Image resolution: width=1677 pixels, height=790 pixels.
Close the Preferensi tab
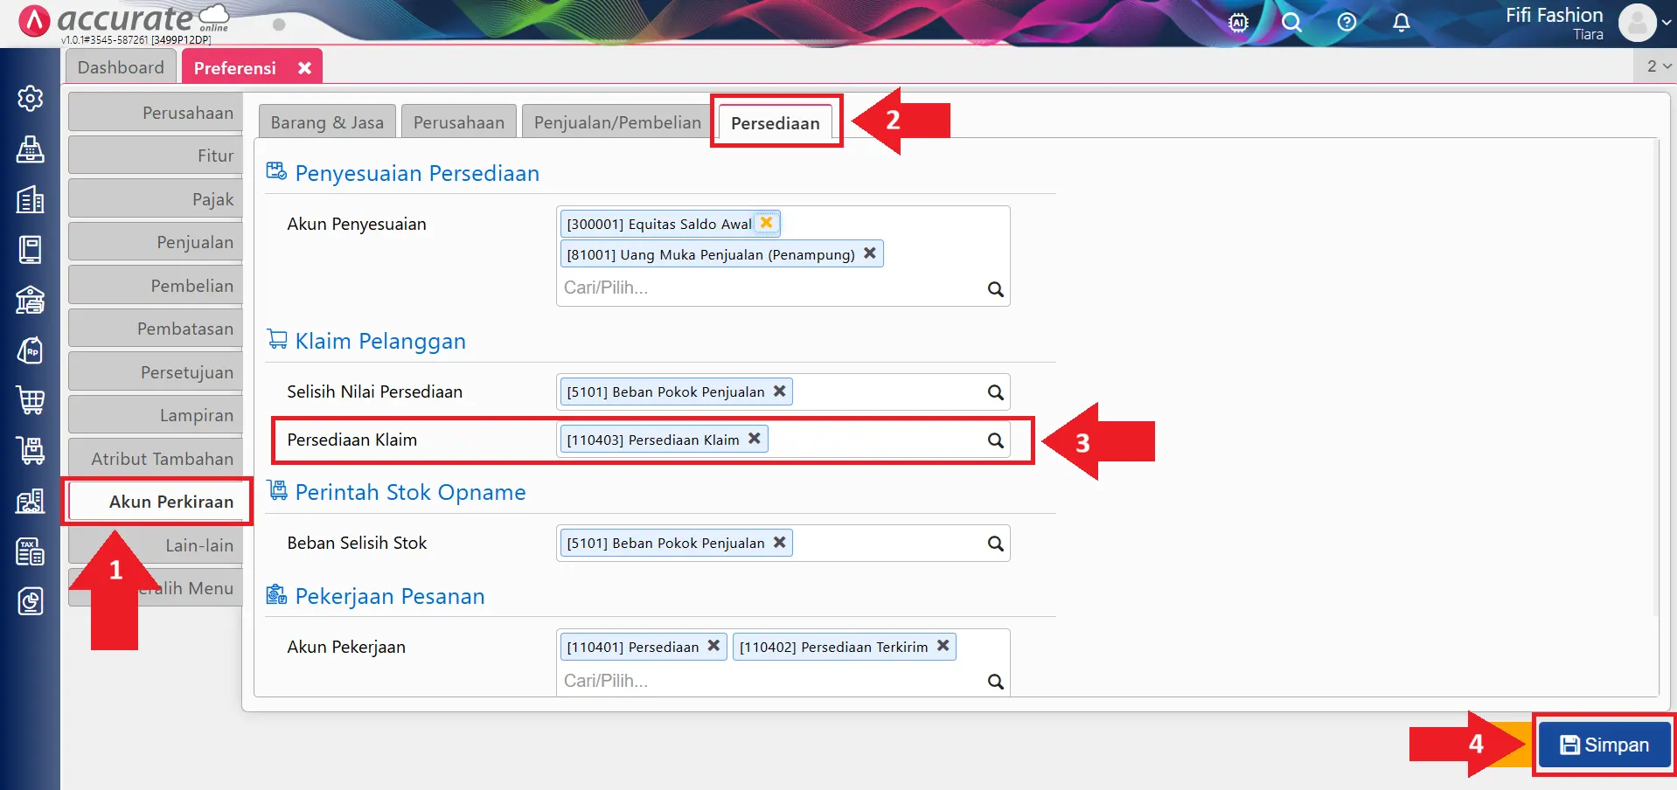coord(304,68)
